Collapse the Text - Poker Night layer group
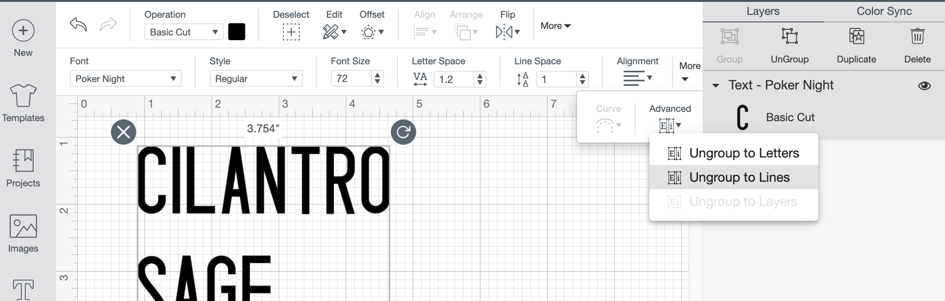Screen dimensions: 945x301 [716, 85]
